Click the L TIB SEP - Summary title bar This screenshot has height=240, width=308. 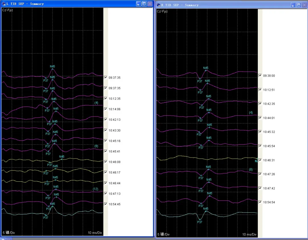71,4
